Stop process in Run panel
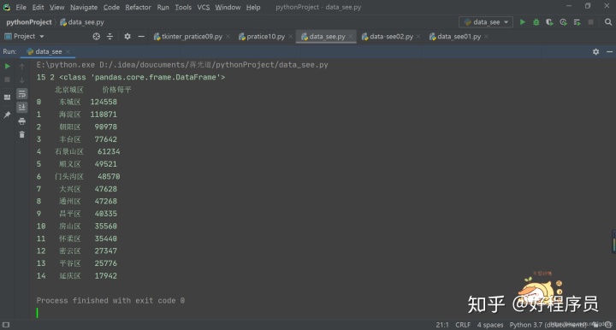The height and width of the screenshot is (330, 616). [x=7, y=80]
